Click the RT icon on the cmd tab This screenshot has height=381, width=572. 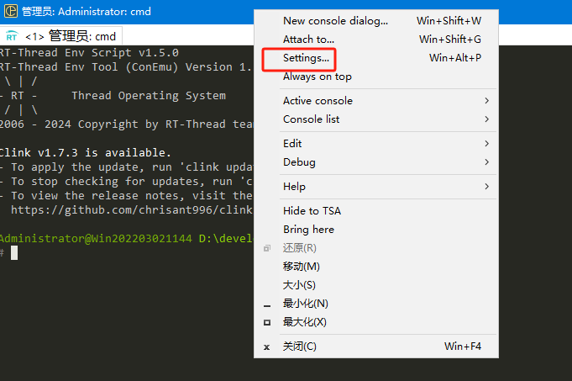click(x=12, y=36)
